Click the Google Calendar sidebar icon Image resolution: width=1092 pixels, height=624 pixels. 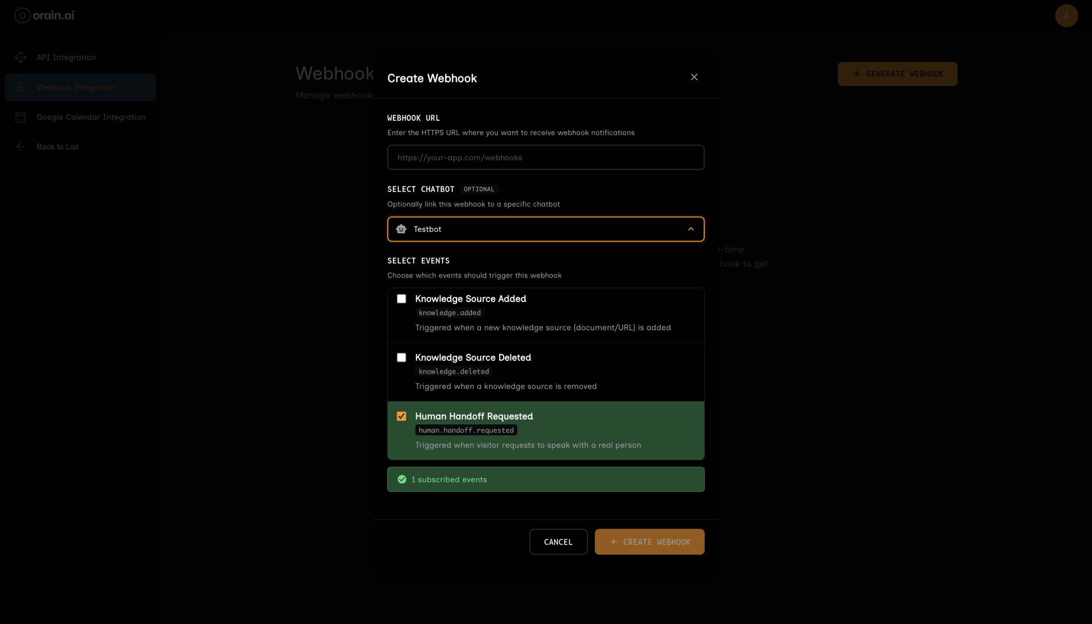pos(20,117)
